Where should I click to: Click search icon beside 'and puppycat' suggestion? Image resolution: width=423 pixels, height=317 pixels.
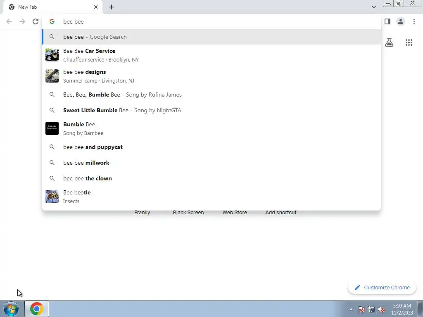[52, 147]
